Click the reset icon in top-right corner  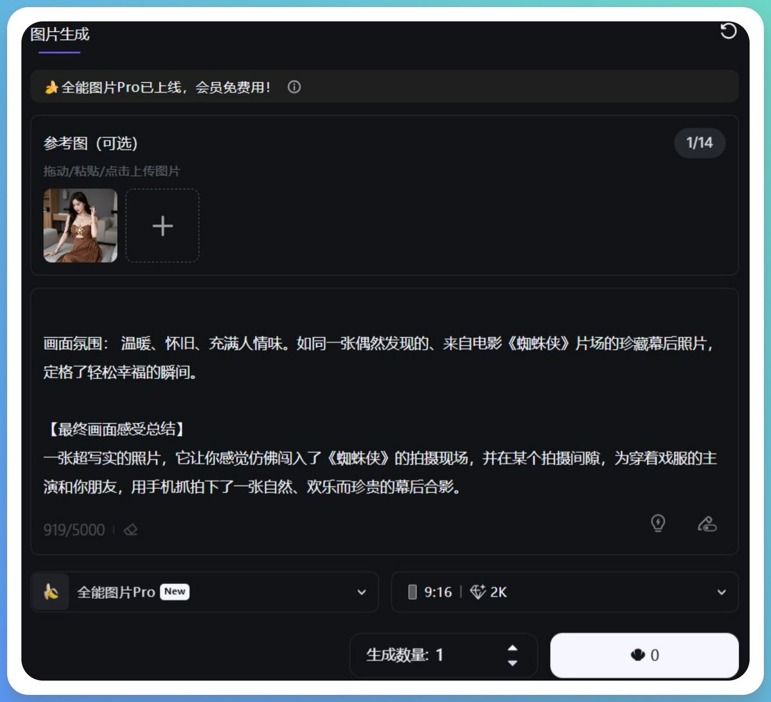[728, 31]
